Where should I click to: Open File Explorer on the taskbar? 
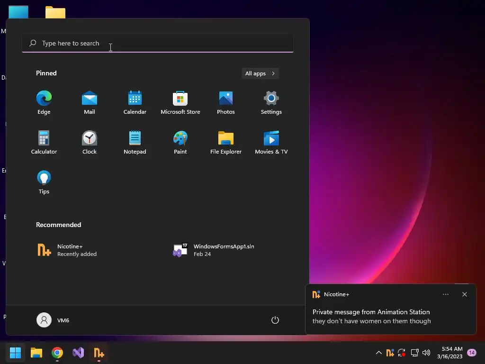click(x=36, y=353)
